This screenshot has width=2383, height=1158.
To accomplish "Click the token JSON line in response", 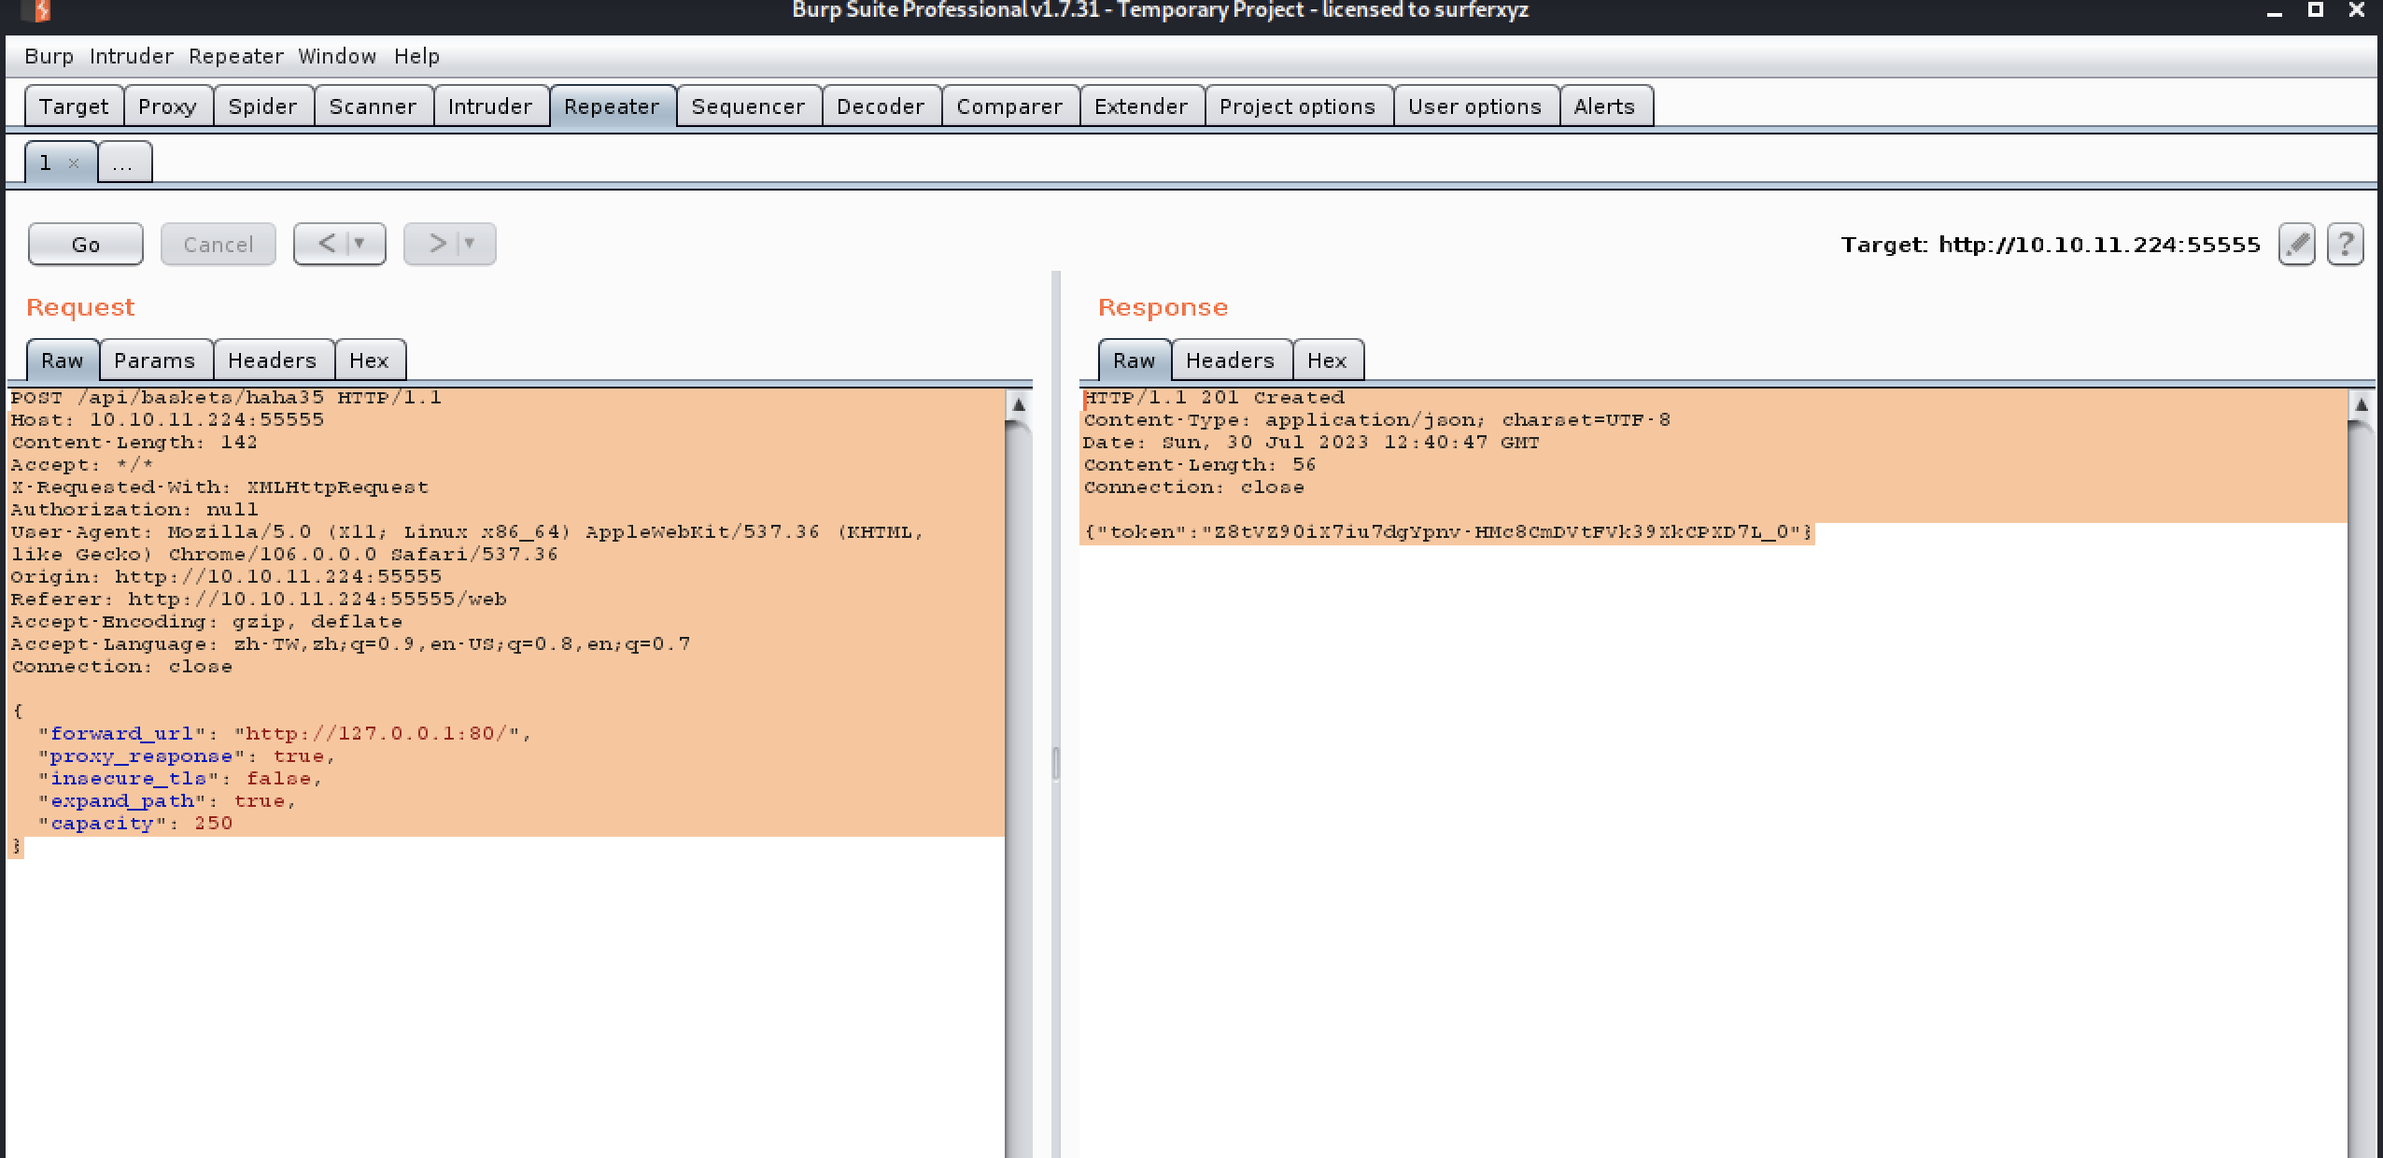I will (x=1447, y=531).
